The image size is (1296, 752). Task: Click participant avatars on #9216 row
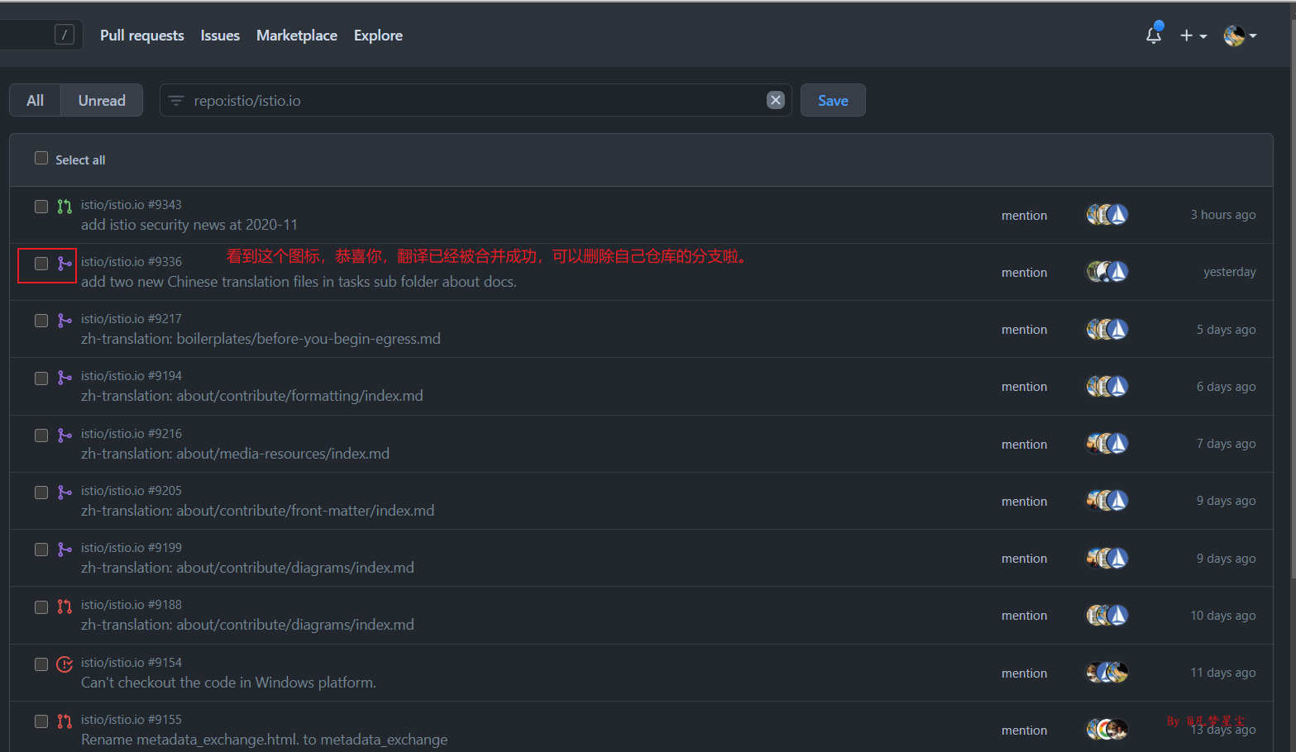click(x=1107, y=444)
